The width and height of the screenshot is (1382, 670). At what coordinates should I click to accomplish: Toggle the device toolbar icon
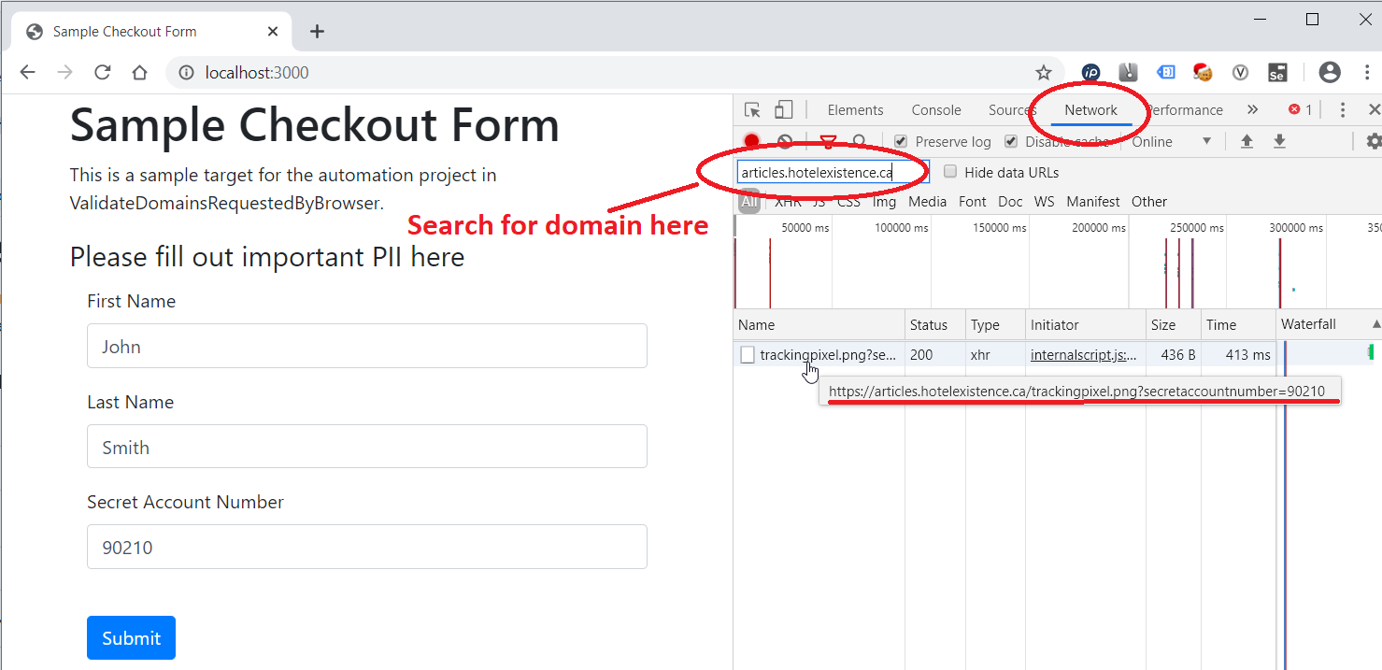(783, 110)
